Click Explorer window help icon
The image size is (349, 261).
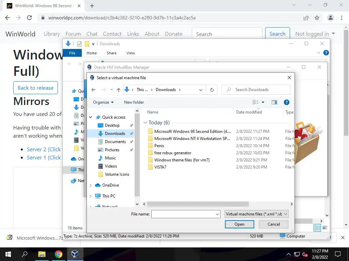point(326,53)
